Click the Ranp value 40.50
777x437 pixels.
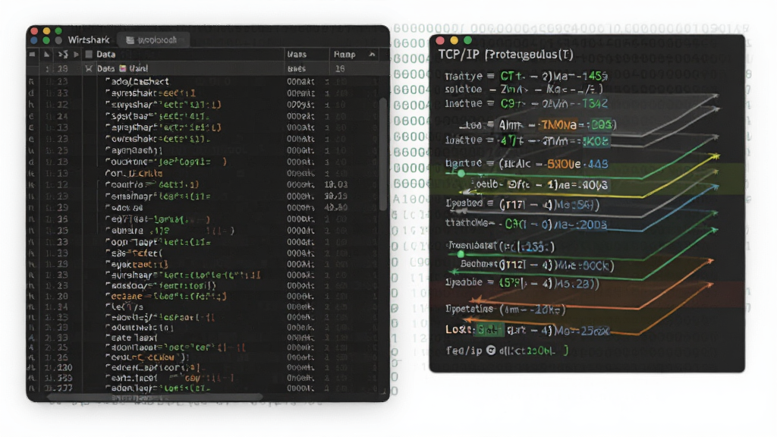pos(335,208)
